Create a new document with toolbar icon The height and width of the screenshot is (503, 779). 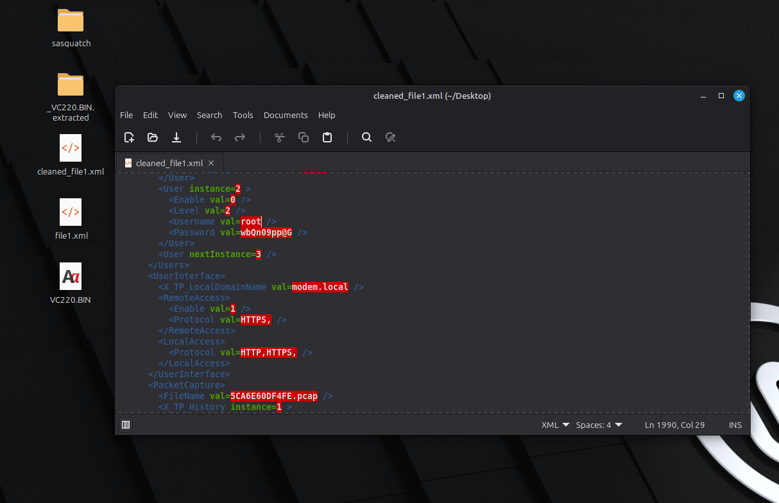coord(129,137)
